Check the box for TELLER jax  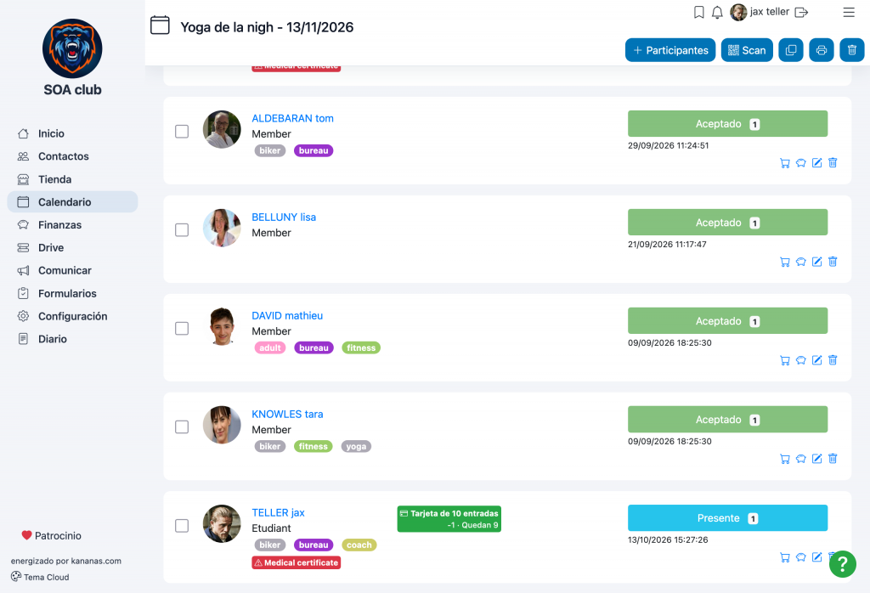[182, 525]
